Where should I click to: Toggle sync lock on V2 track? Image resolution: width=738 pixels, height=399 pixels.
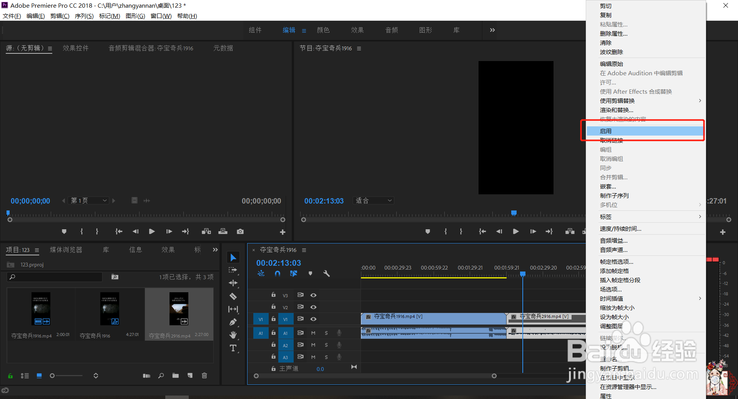[x=301, y=307]
